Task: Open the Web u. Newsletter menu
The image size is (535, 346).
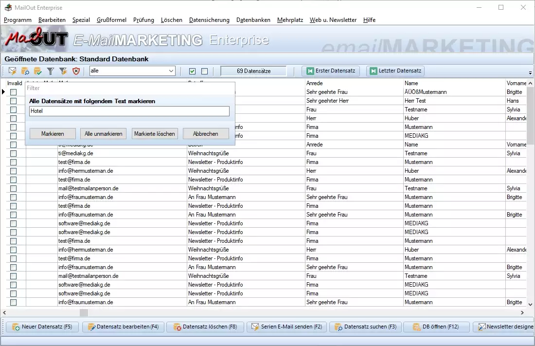Action: (x=333, y=20)
